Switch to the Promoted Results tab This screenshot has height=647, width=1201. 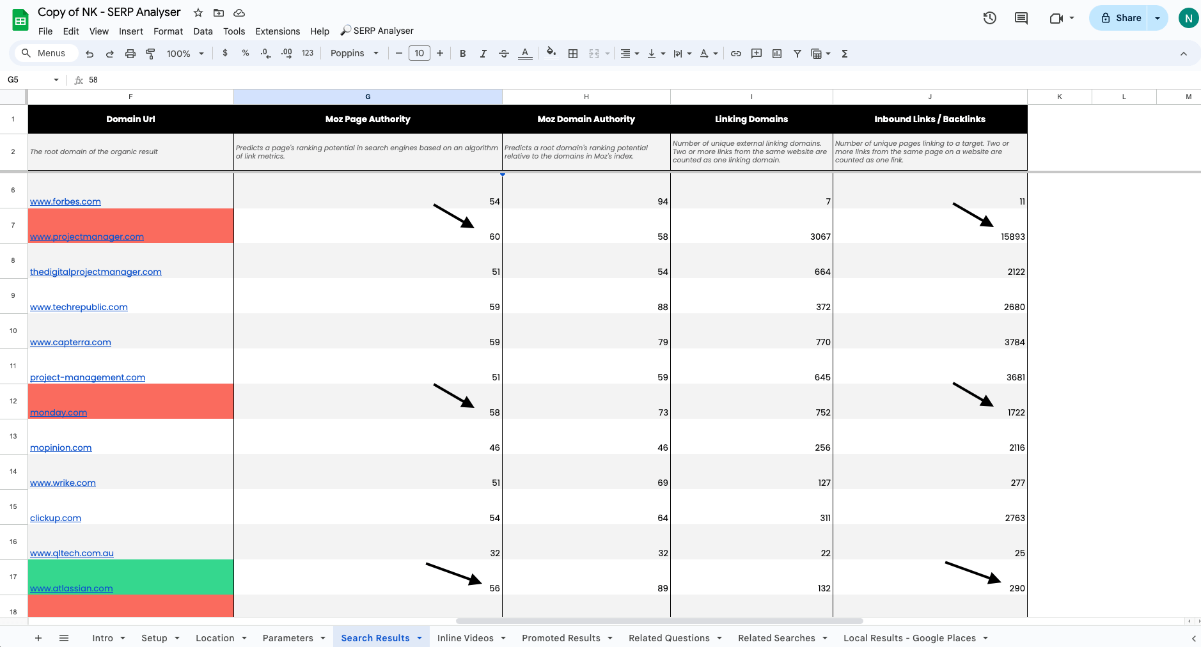point(561,637)
